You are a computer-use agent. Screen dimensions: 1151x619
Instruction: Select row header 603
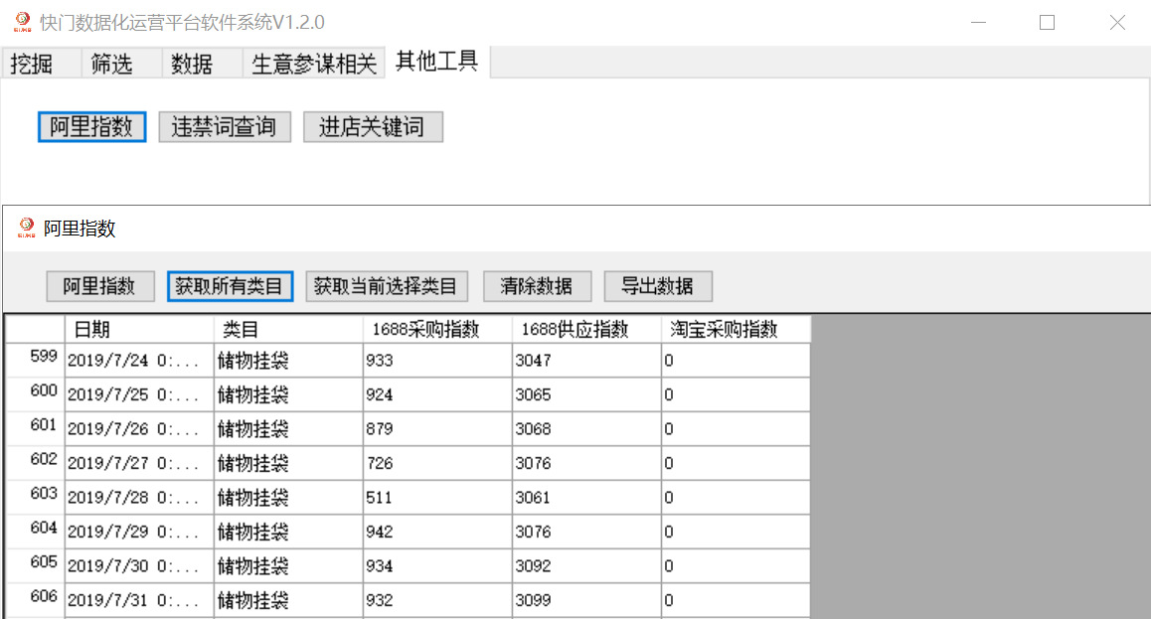[35, 497]
